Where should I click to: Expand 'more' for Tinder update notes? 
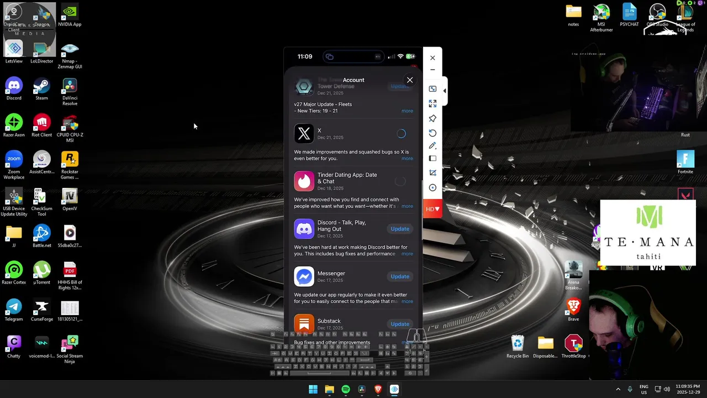[407, 206]
